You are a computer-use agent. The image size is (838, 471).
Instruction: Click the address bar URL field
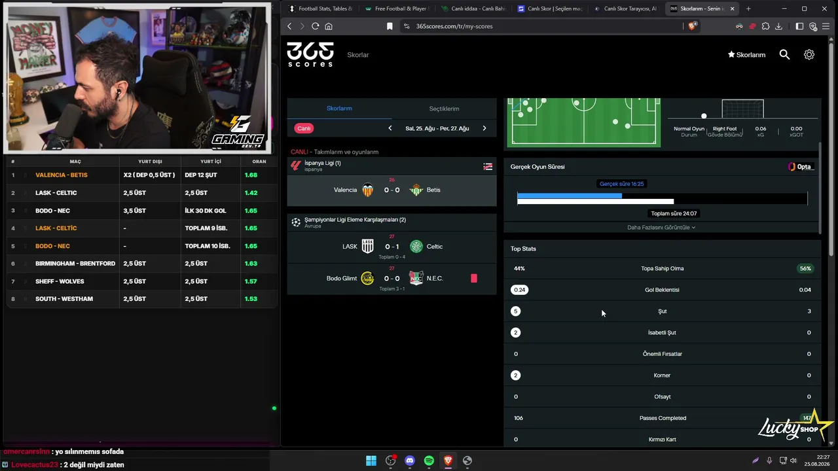click(542, 26)
